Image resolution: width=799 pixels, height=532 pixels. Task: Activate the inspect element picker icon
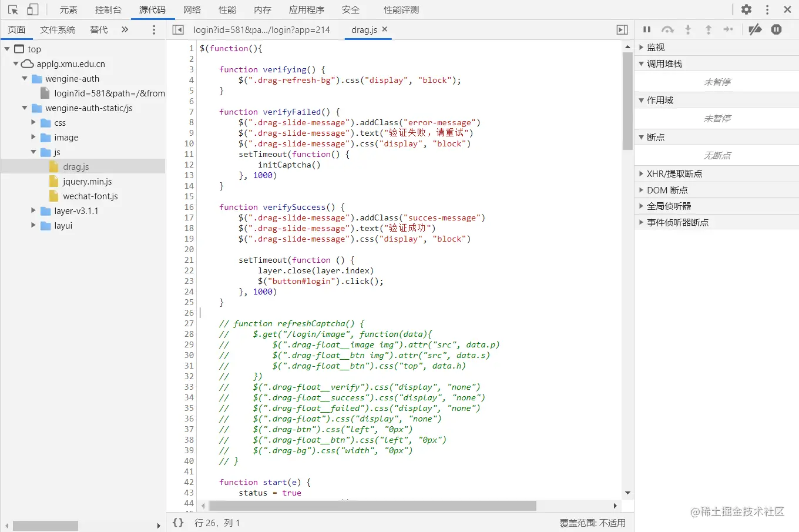(13, 10)
